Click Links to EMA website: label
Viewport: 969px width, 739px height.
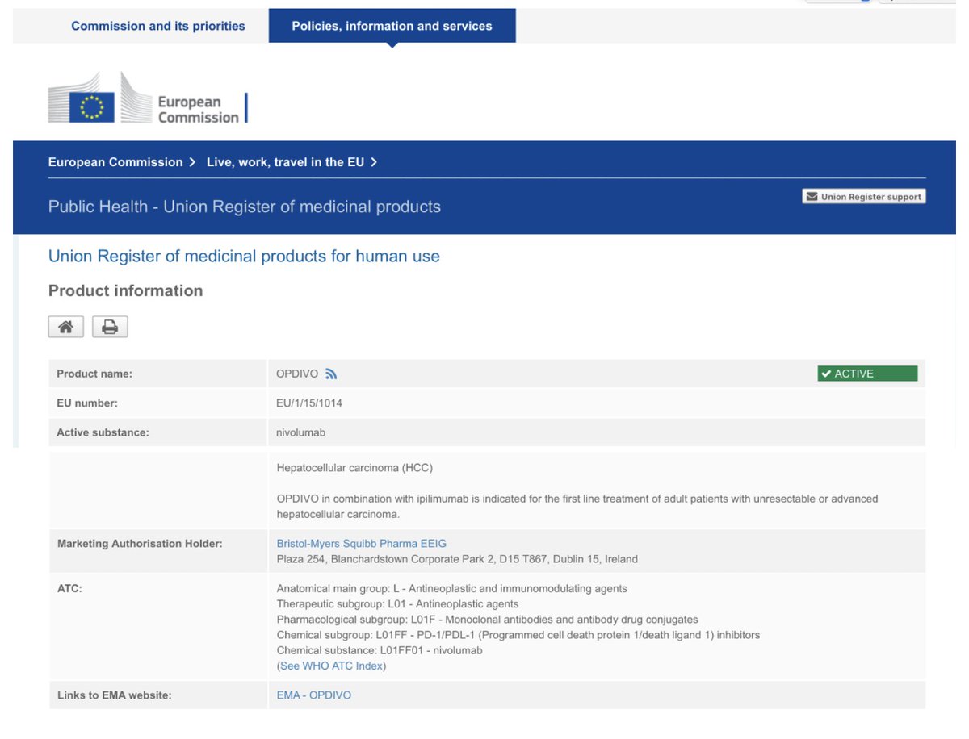tap(114, 695)
